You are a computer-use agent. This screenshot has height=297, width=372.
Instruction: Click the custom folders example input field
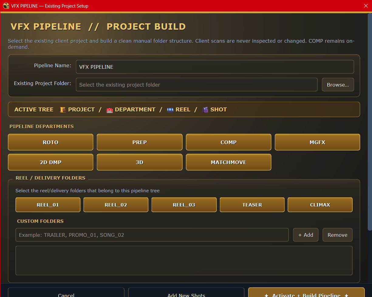point(152,235)
